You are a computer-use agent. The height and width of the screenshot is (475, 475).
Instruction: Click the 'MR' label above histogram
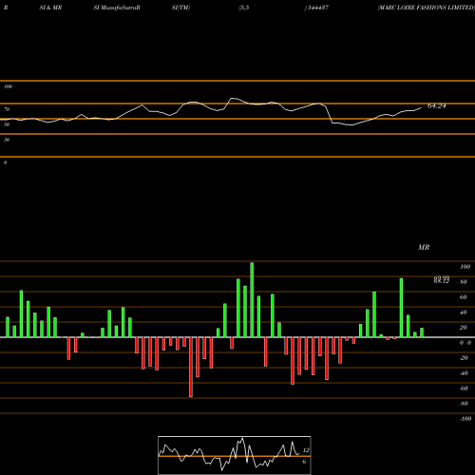pos(424,247)
